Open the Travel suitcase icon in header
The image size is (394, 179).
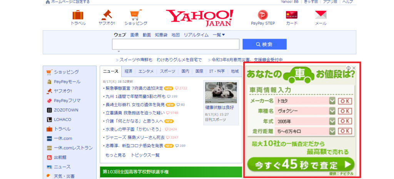coord(78,15)
